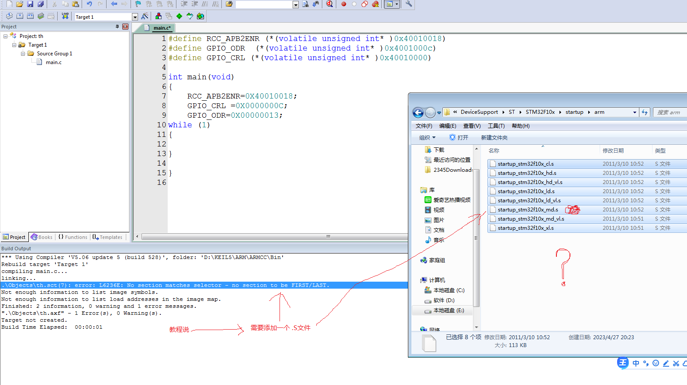Click the 打开 button in Explorer
Image resolution: width=687 pixels, height=385 pixels.
tap(459, 137)
